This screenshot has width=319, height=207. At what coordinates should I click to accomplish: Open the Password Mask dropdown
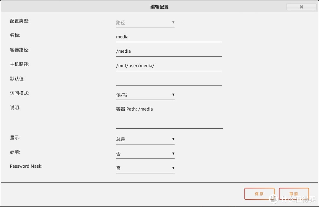click(x=142, y=168)
